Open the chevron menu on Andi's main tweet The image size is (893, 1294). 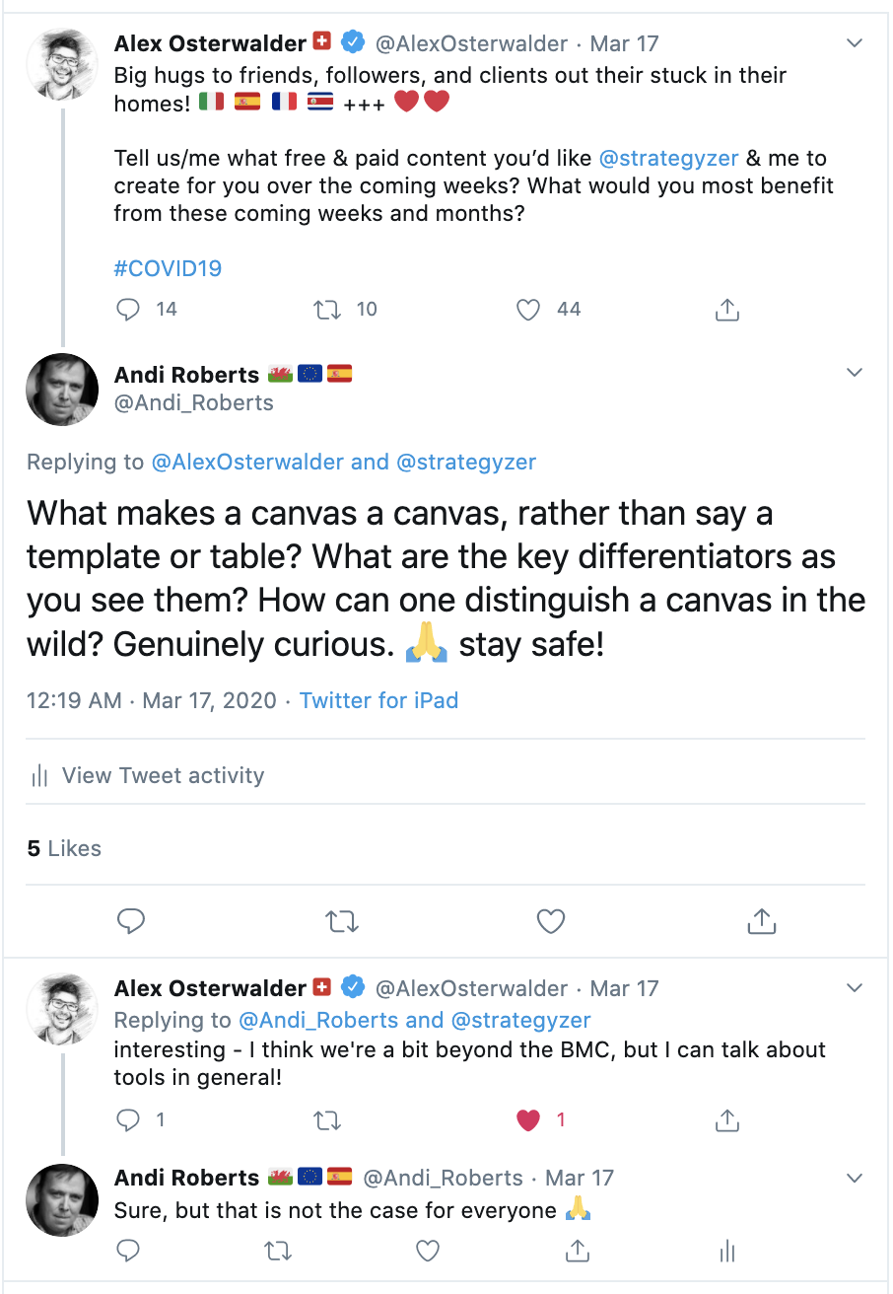point(854,372)
